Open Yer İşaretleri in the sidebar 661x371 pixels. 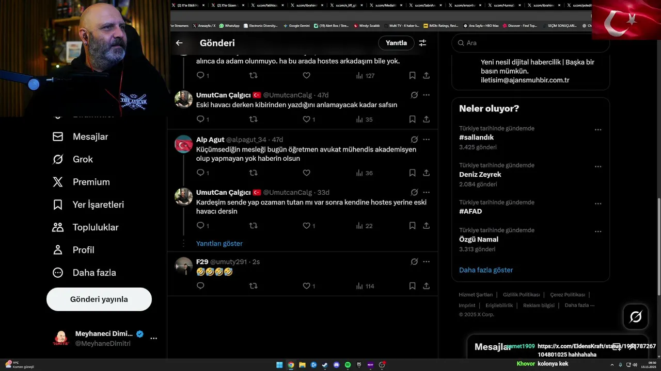coord(88,205)
